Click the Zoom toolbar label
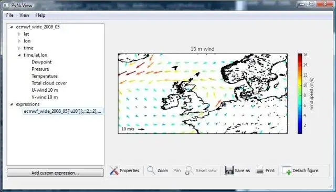The image size is (336, 192). [x=163, y=170]
